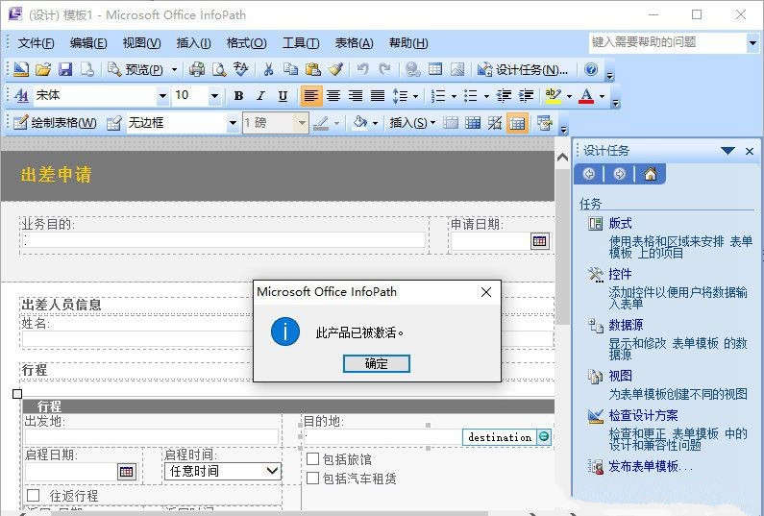This screenshot has height=516, width=764.
Task: Open file with the folder icon
Action: click(x=43, y=70)
